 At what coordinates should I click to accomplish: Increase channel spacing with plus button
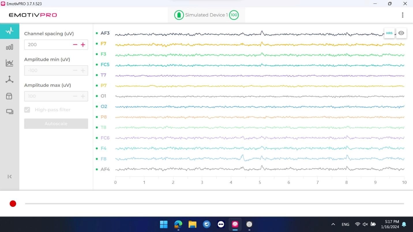tap(83, 45)
